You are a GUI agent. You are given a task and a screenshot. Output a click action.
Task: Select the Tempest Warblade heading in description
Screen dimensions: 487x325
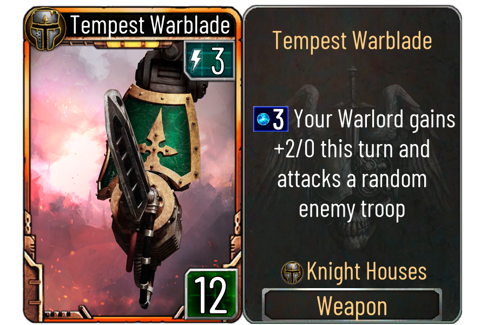[352, 41]
